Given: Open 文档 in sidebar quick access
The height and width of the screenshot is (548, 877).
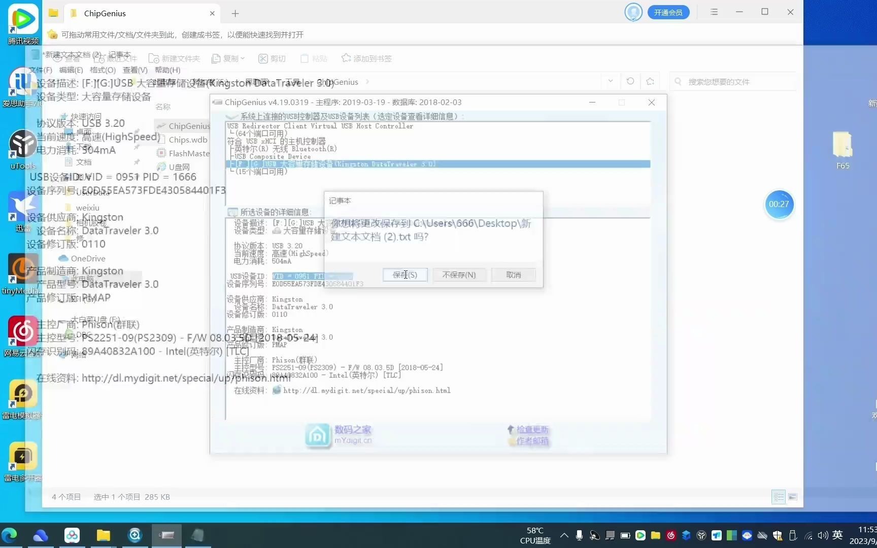Looking at the screenshot, I should point(79,162).
